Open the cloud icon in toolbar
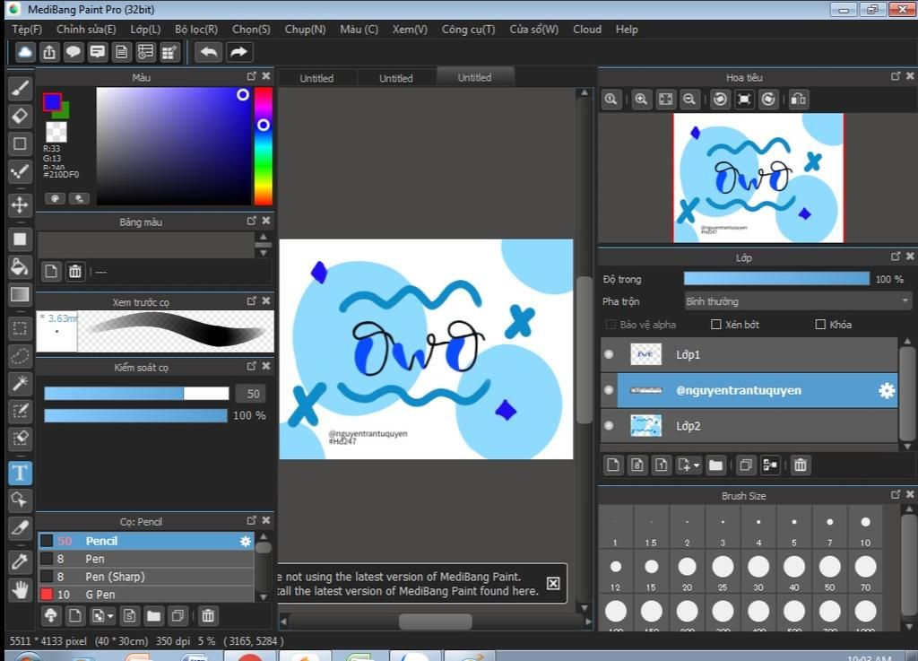Viewport: 918px width, 661px height. pyautogui.click(x=24, y=52)
